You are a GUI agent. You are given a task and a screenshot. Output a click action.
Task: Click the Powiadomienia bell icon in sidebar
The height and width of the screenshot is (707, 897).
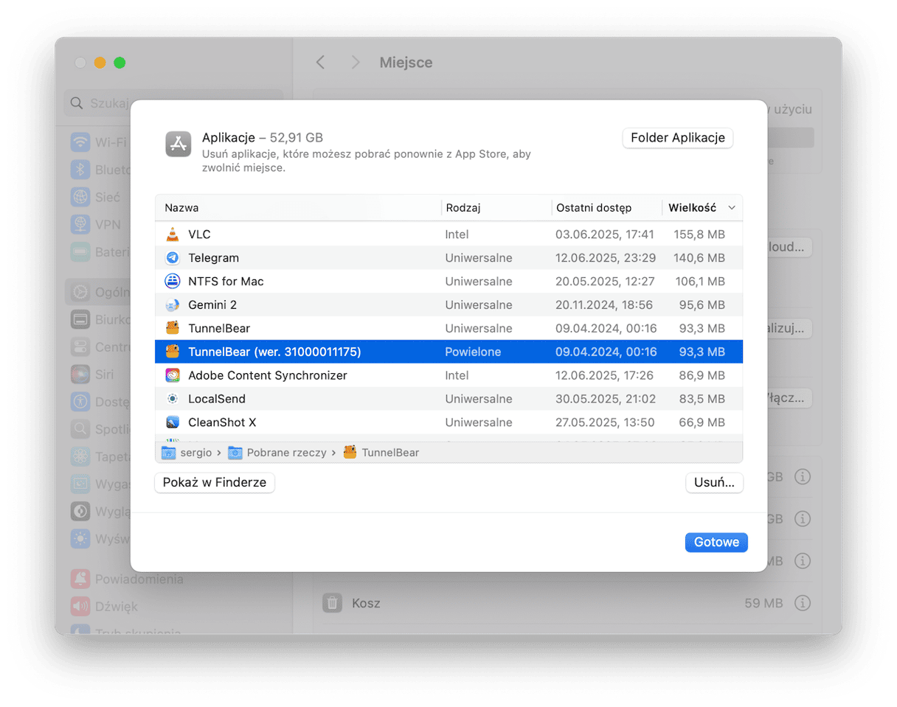(80, 579)
